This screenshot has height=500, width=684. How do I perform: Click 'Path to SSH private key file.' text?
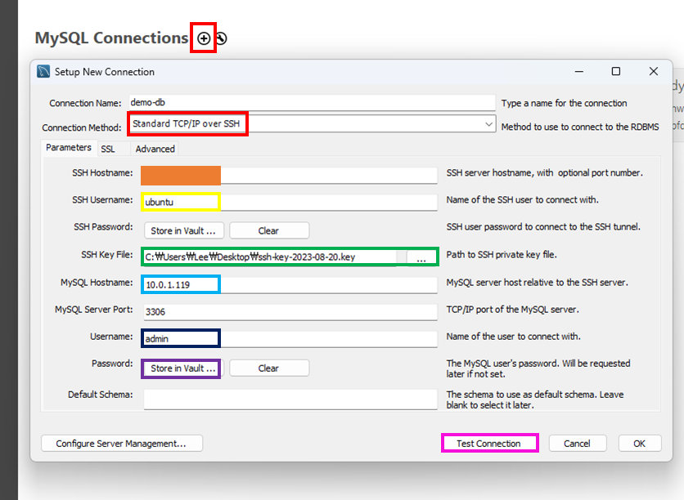click(502, 255)
